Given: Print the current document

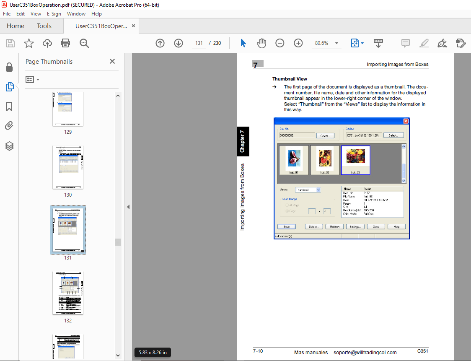Looking at the screenshot, I should point(65,43).
